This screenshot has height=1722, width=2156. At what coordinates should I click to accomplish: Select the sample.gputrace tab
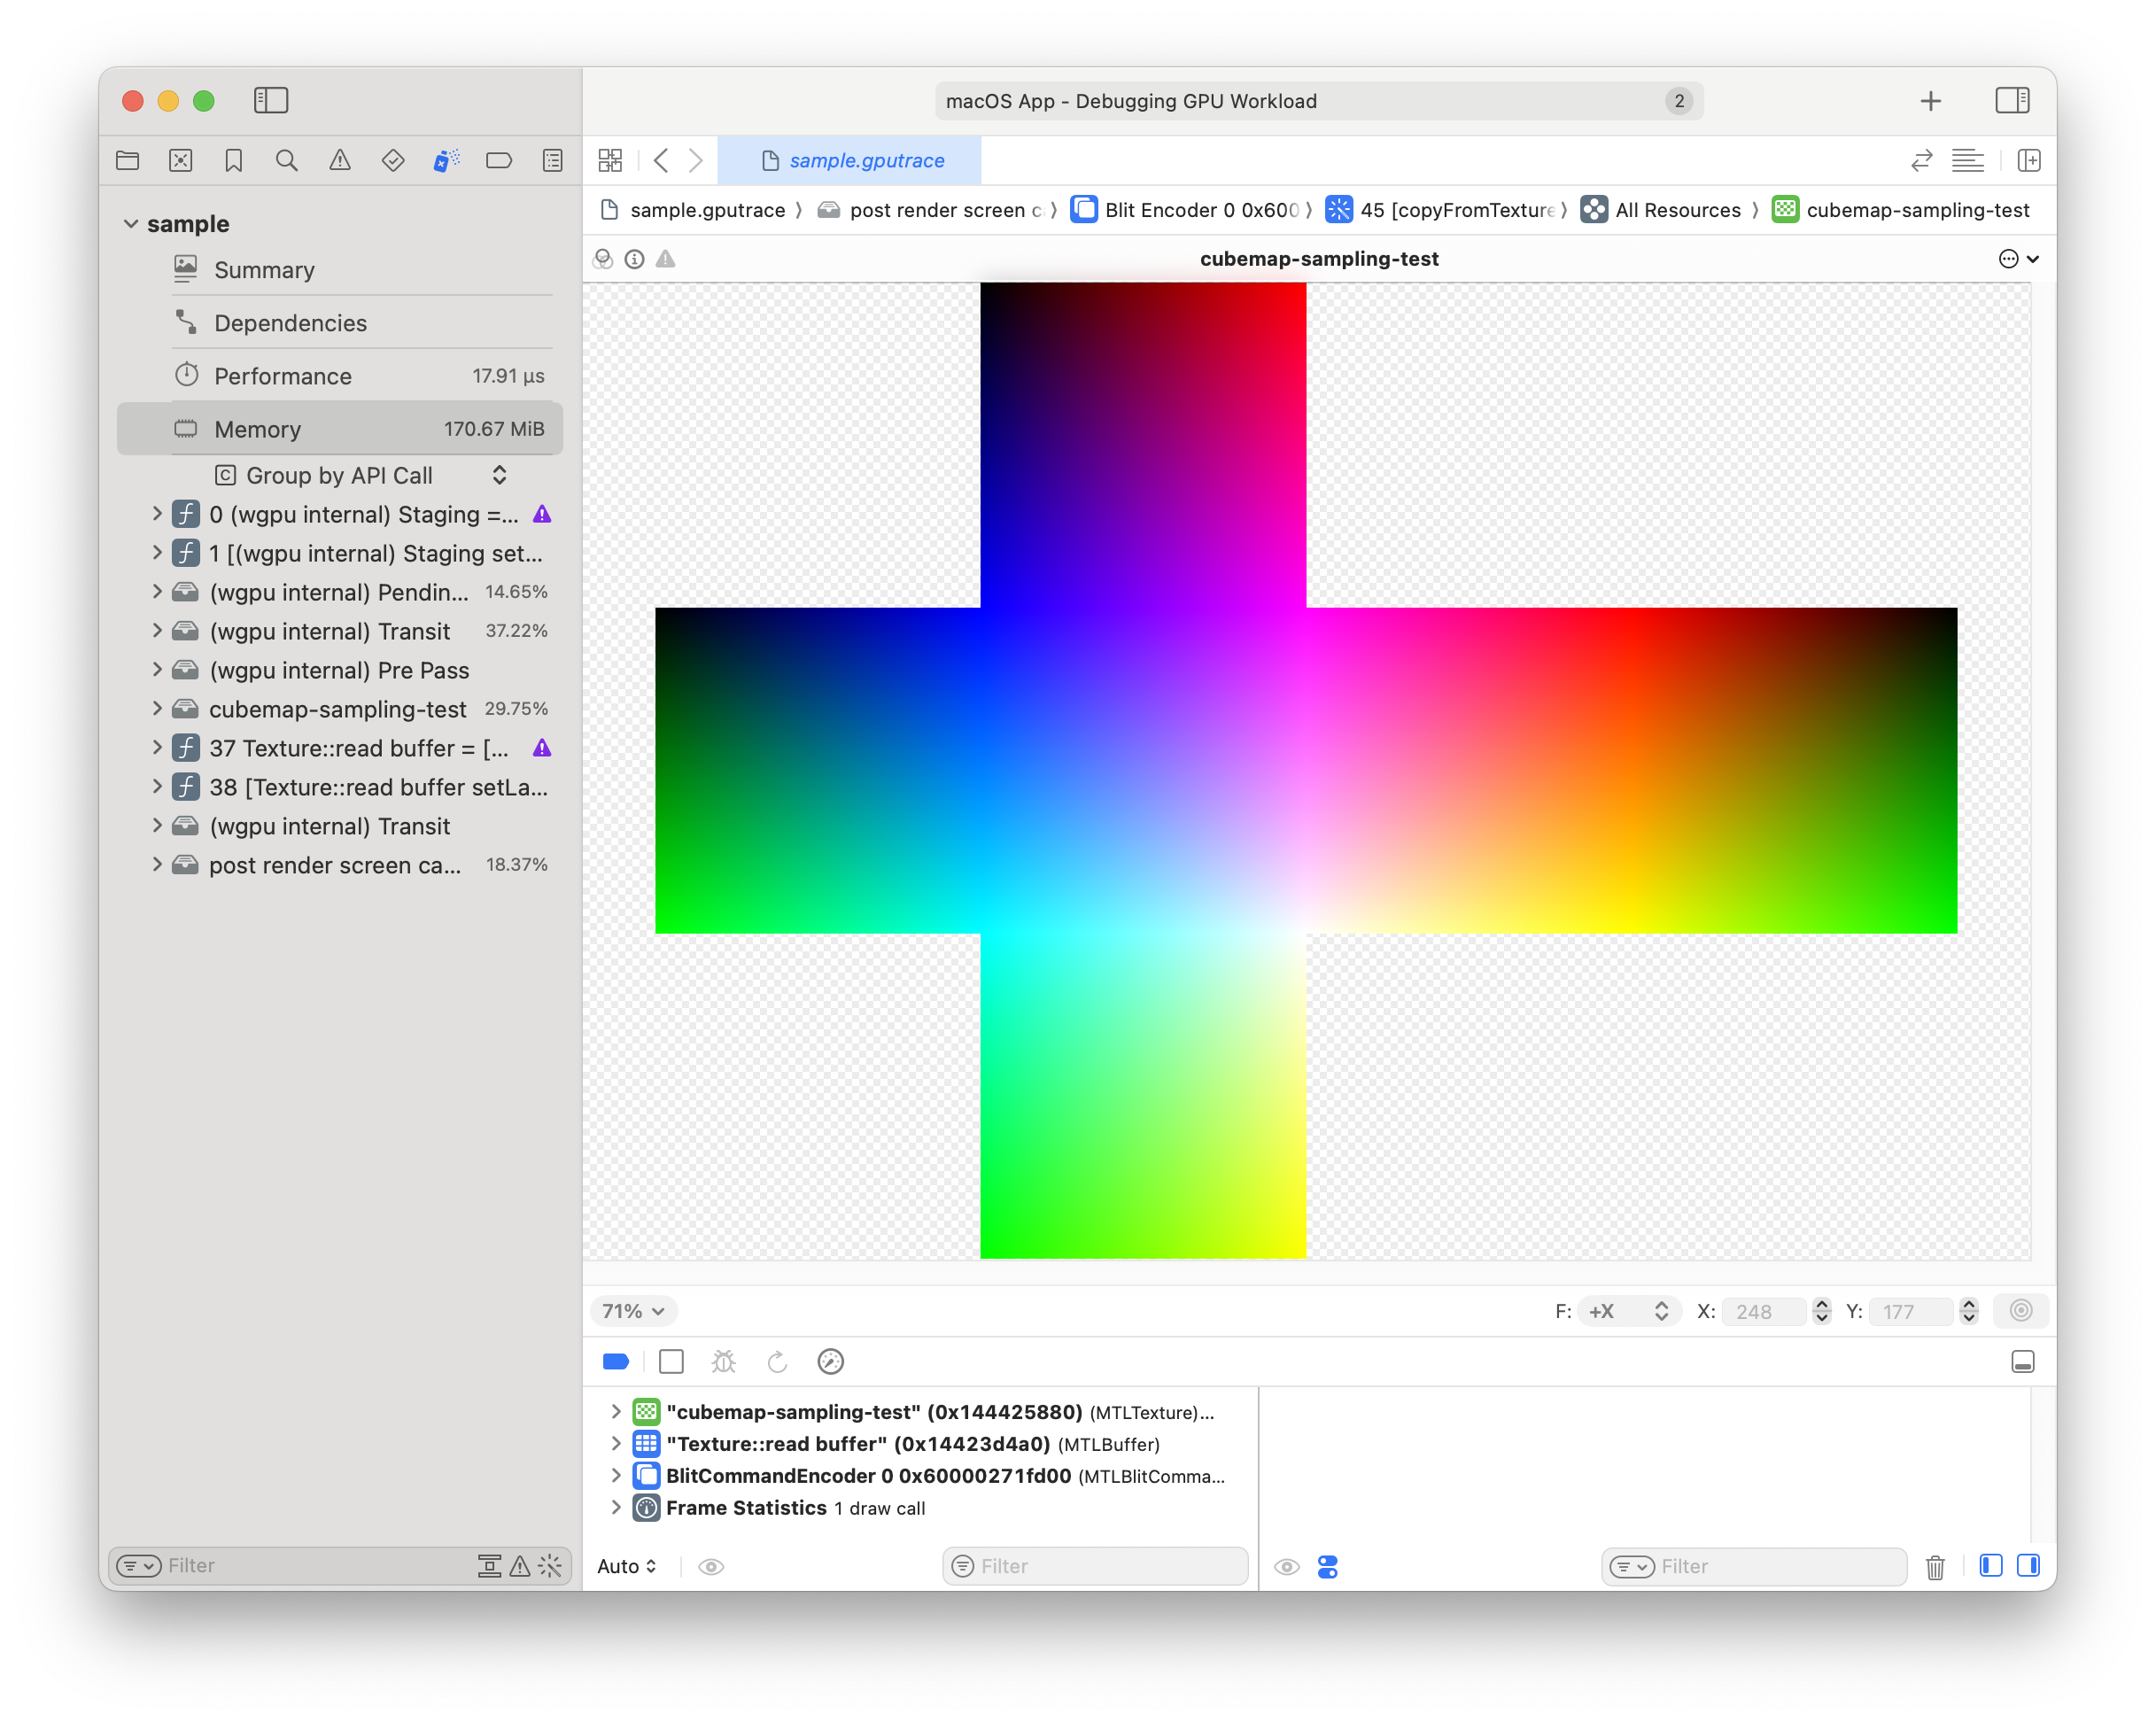pyautogui.click(x=850, y=160)
